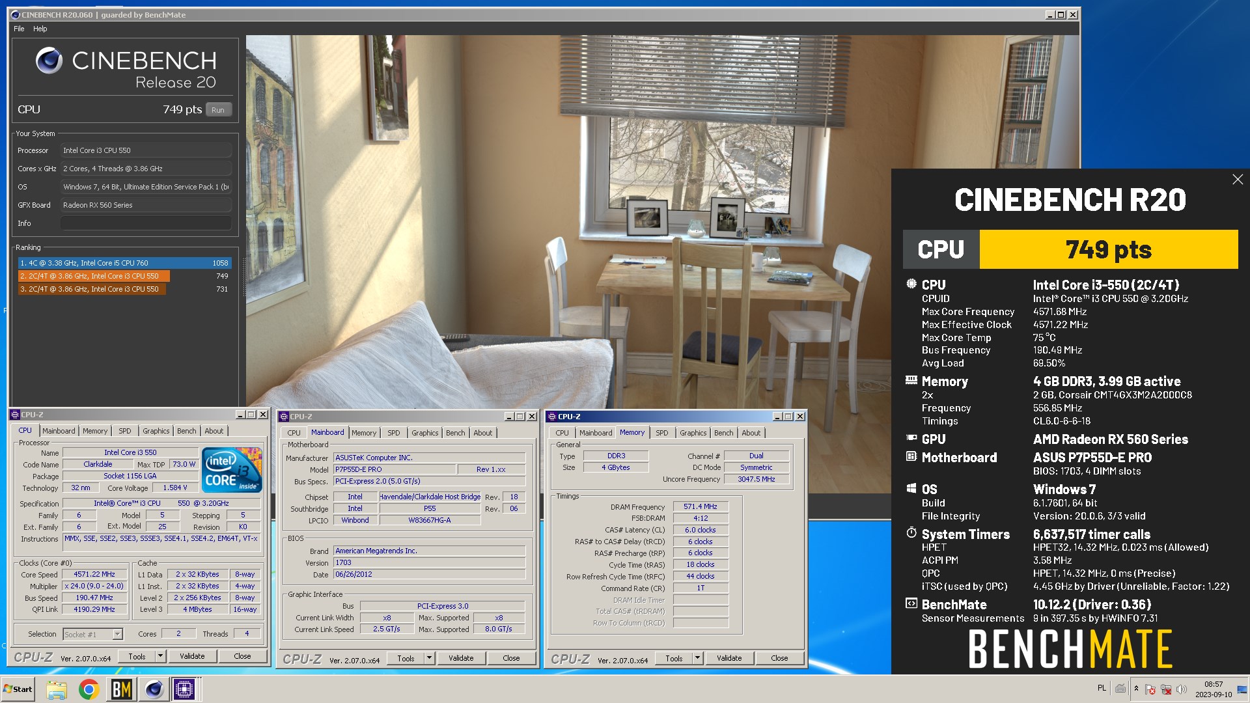Click CPU-Z icon in first window title bar
Viewport: 1250px width, 703px height.
pyautogui.click(x=15, y=415)
